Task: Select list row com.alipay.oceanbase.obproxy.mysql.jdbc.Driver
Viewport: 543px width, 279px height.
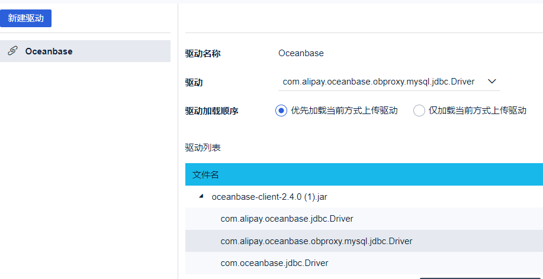Action: pyautogui.click(x=364, y=241)
